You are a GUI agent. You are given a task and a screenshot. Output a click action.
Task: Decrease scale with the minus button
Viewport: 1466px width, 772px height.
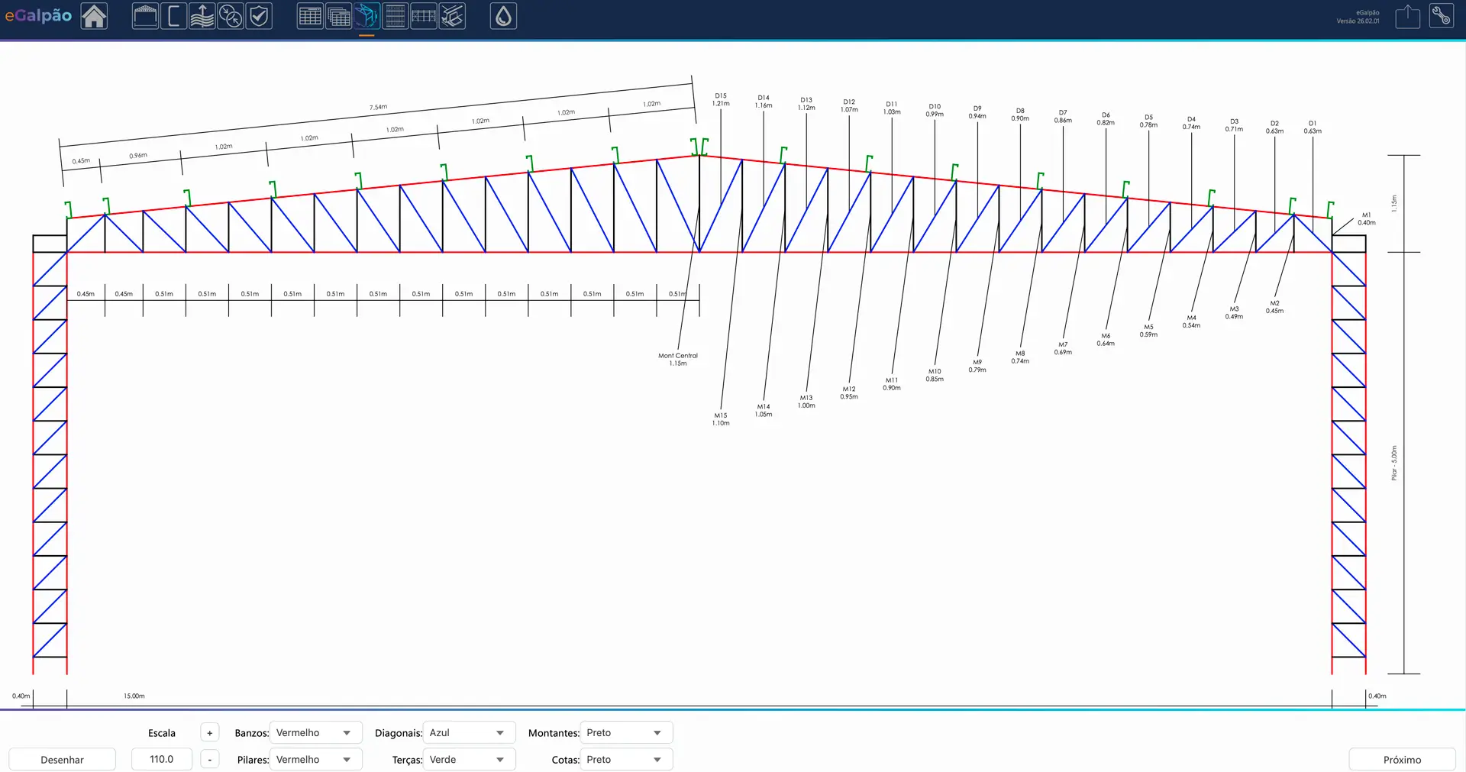(210, 760)
